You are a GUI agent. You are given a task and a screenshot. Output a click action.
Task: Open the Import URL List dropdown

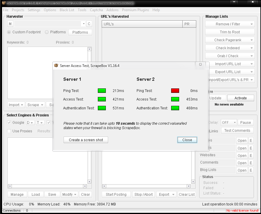pos(232,64)
